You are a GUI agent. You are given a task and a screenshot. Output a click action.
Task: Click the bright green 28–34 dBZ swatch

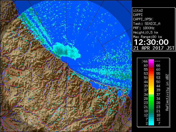[151, 98]
